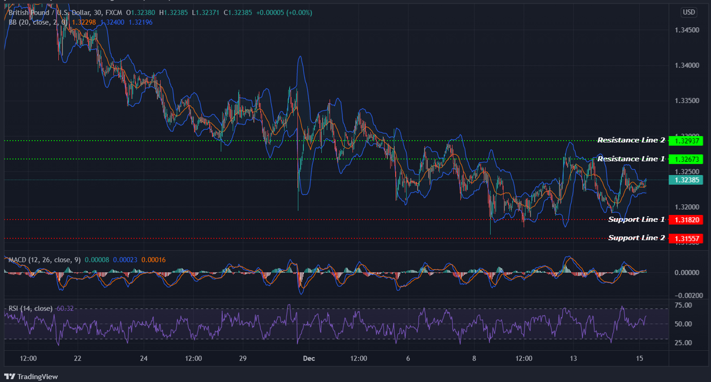Select the BB (20, close, 2, 0) indicator legend

tap(38, 22)
